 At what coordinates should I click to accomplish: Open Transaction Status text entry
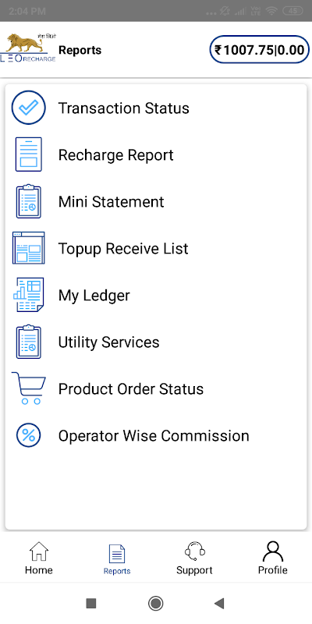tap(124, 108)
